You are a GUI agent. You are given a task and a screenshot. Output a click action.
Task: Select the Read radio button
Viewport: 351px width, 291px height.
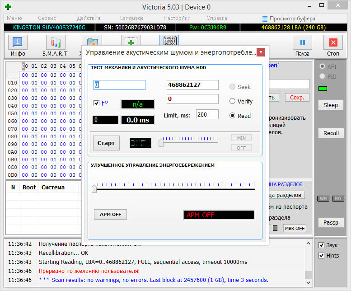click(x=233, y=116)
